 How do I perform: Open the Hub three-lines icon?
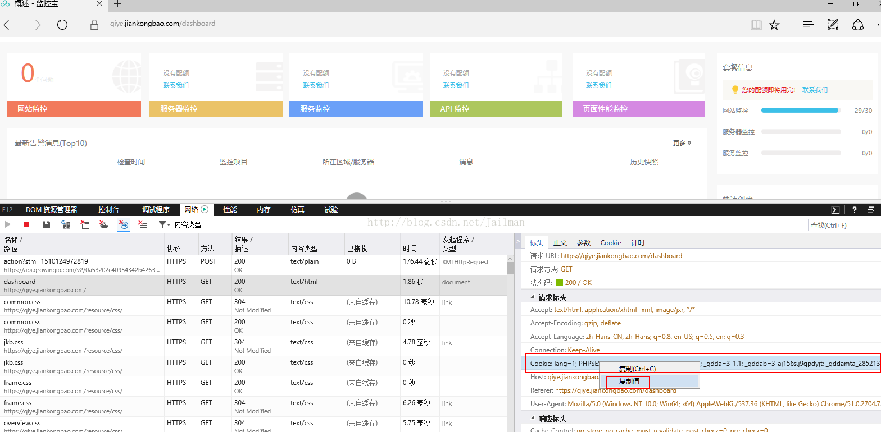(x=809, y=25)
